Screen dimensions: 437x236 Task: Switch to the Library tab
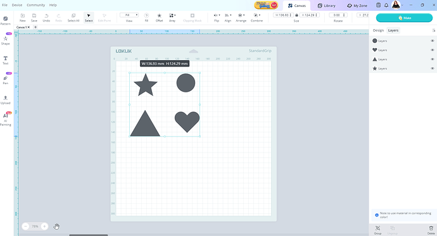(x=327, y=6)
